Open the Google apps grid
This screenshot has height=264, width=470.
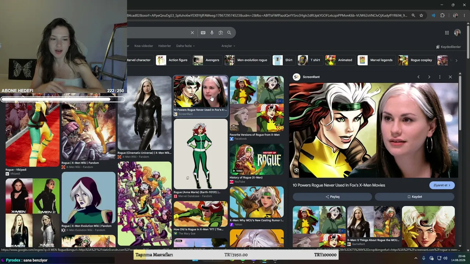[x=447, y=33]
